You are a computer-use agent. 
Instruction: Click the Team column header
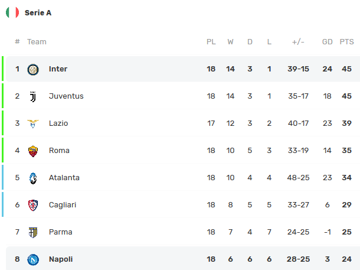tap(37, 42)
